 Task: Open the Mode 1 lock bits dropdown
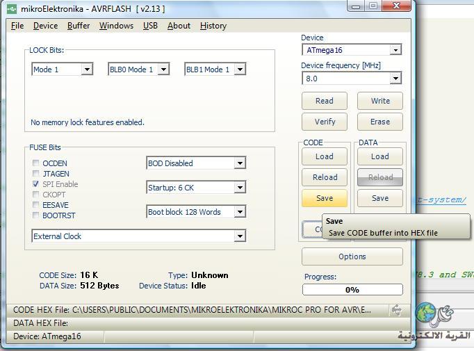[87, 70]
